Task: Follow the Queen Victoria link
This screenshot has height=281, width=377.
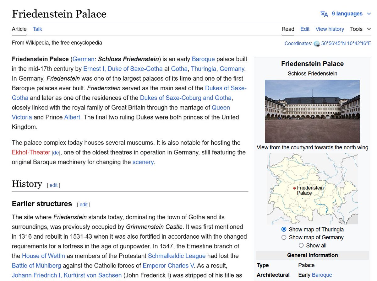Action: point(221,108)
